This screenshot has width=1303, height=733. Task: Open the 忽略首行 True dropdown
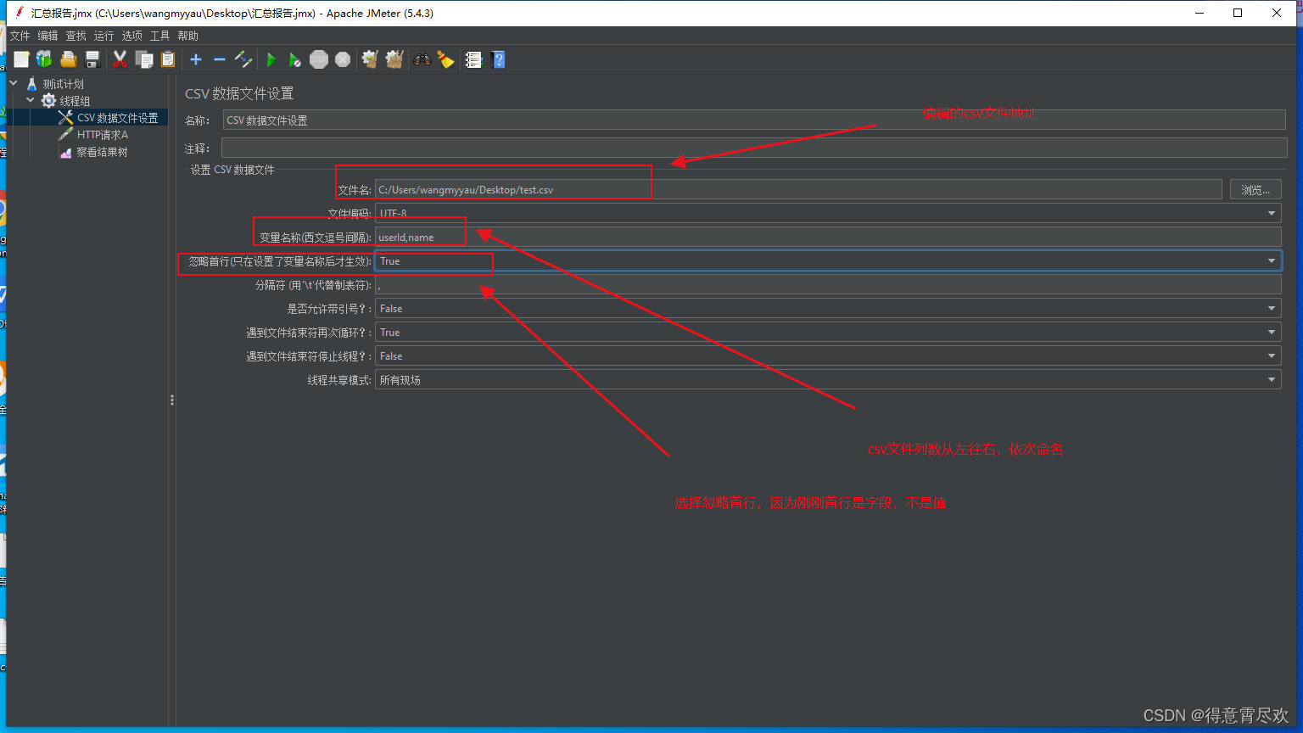pyautogui.click(x=828, y=261)
